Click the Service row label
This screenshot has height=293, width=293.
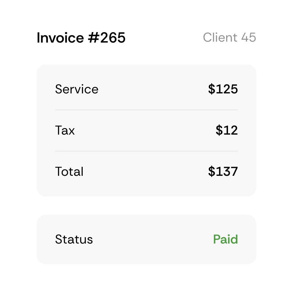click(77, 89)
